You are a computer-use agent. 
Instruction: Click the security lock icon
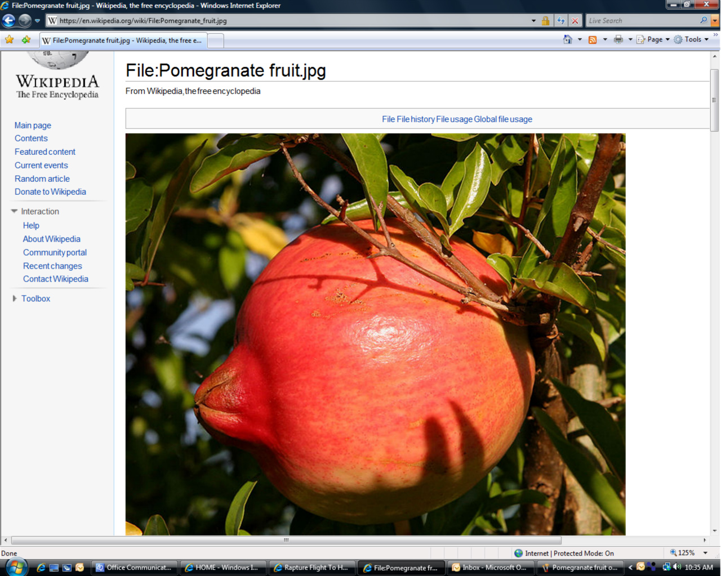(x=545, y=21)
